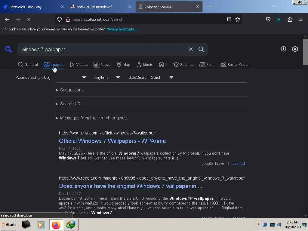308x231 pixels.
Task: Click the wparena.com result URL
Action: coord(107,133)
